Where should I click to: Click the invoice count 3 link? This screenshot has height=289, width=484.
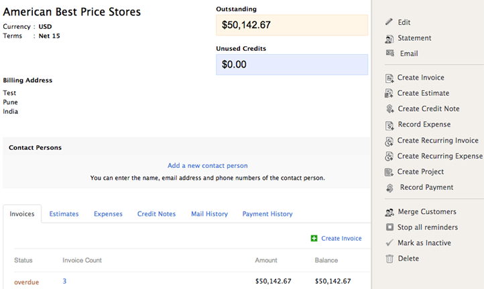point(64,282)
